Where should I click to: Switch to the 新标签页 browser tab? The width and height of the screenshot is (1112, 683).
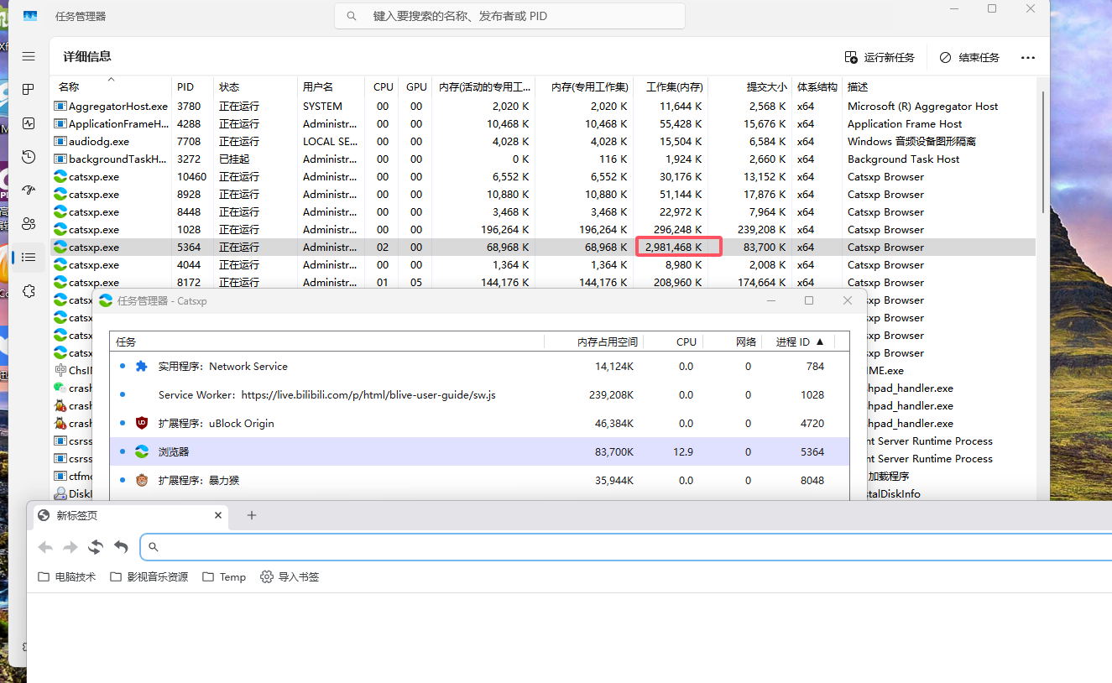(x=130, y=516)
